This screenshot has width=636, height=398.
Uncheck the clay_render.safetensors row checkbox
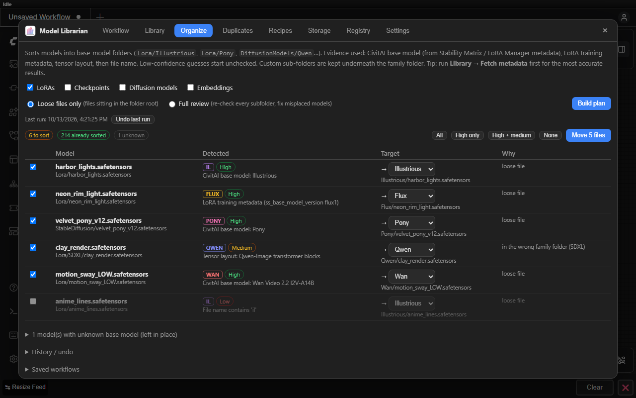click(33, 247)
